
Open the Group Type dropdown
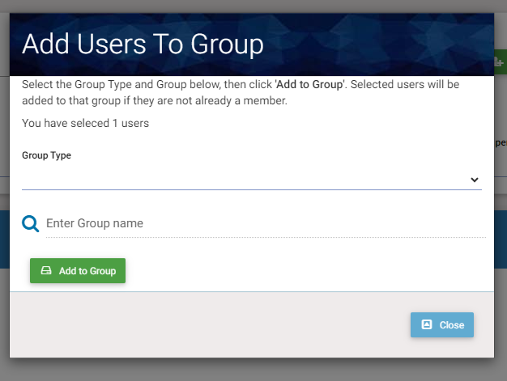click(252, 180)
